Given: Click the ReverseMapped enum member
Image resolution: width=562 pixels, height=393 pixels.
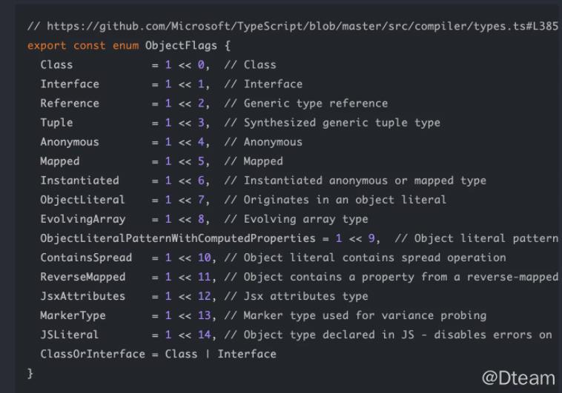Looking at the screenshot, I should click(82, 277).
